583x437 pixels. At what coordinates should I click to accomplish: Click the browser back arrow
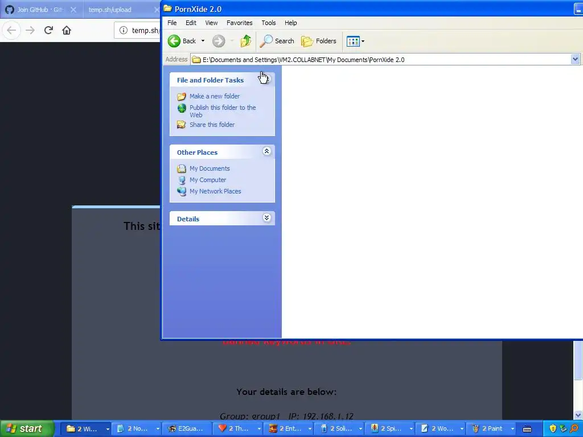coord(11,30)
